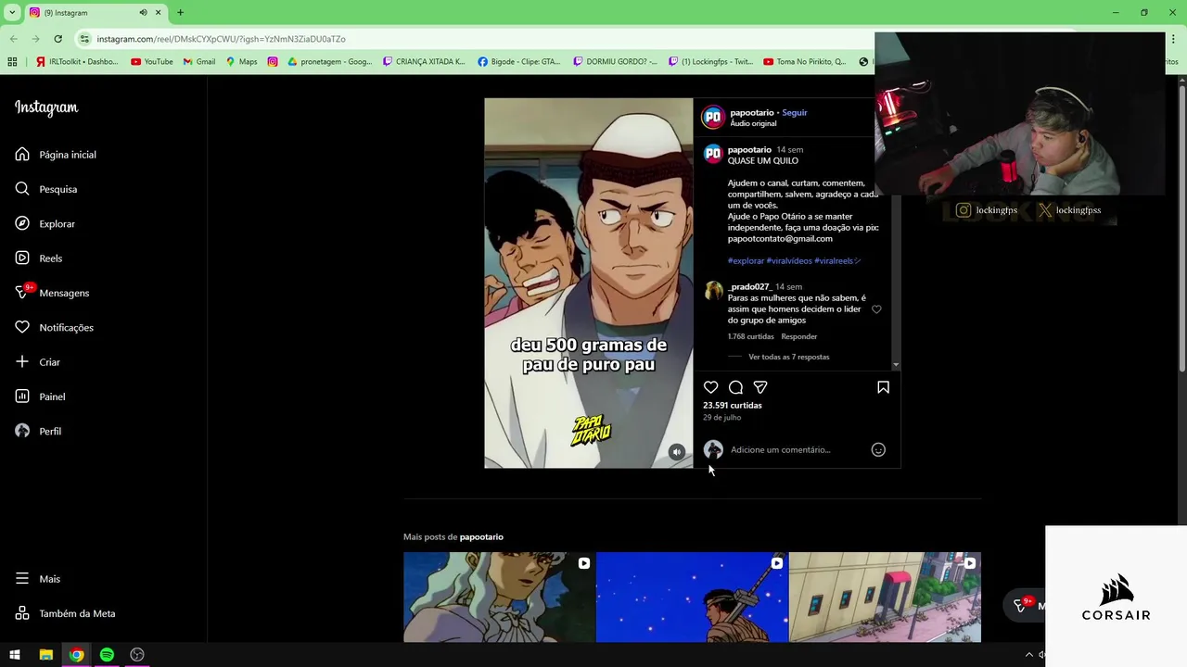Screen dimensions: 1187x667
Task: Mute the reel video audio
Action: click(x=677, y=452)
